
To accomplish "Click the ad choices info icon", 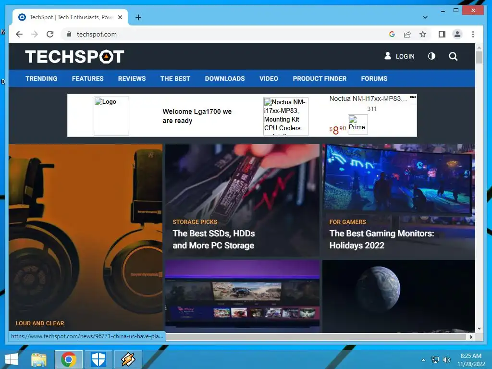I will pyautogui.click(x=413, y=97).
